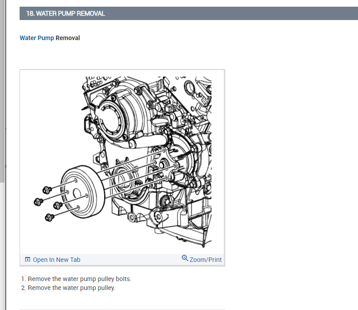This screenshot has height=310, width=358.
Task: Click the Open In New Tab link
Action: click(x=57, y=259)
